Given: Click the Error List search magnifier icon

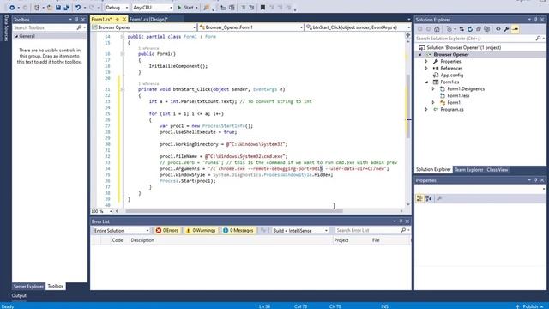Looking at the screenshot, I should click(403, 230).
